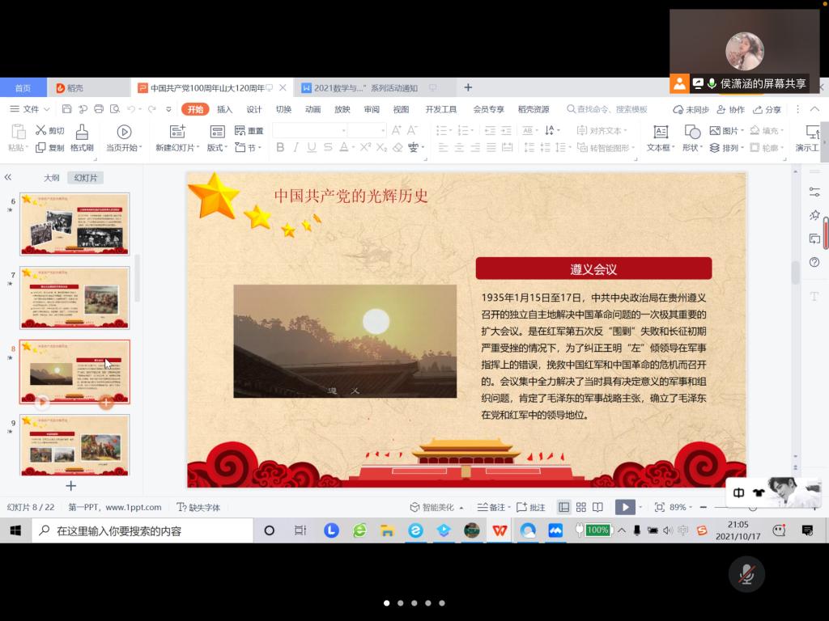Toggle Italic formatting
The width and height of the screenshot is (829, 621).
[x=296, y=147]
